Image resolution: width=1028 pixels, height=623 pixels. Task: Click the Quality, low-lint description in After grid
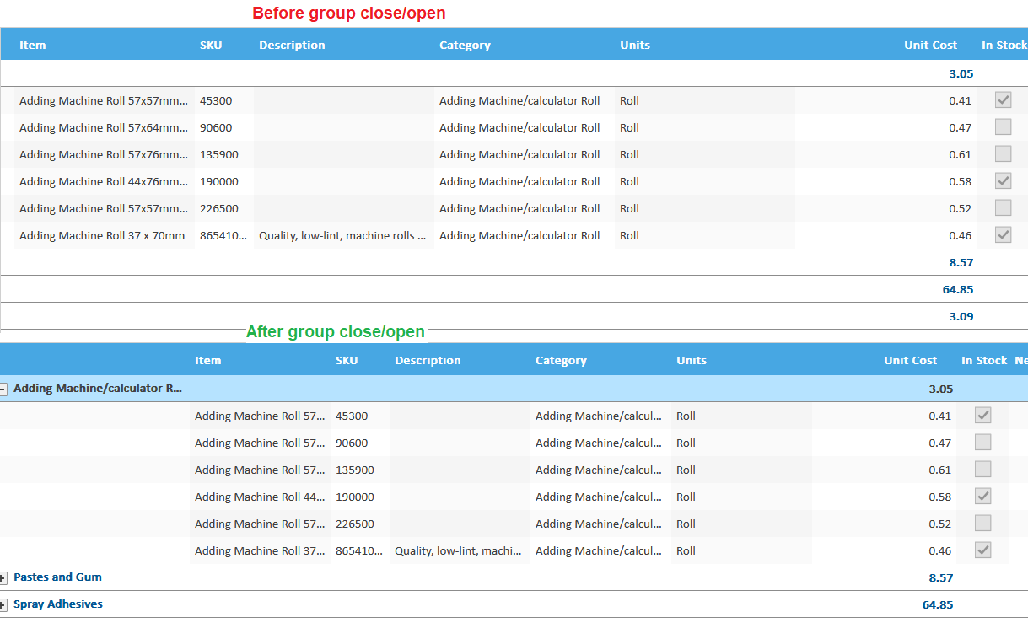pos(460,550)
